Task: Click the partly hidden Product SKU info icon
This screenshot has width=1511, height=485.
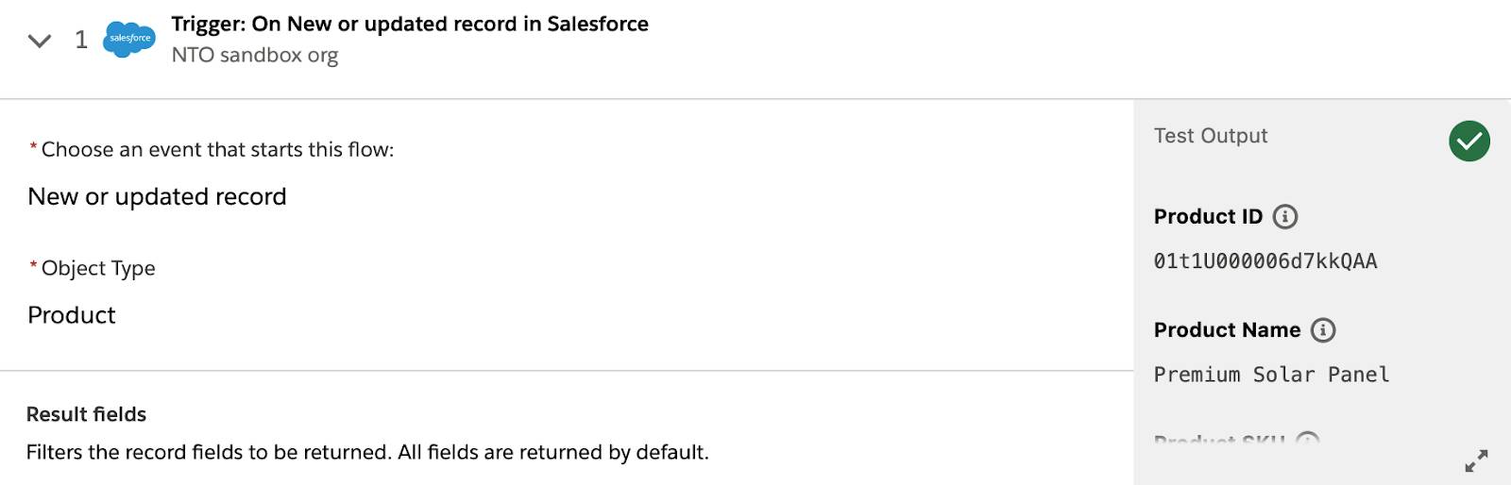Action: 1308,439
